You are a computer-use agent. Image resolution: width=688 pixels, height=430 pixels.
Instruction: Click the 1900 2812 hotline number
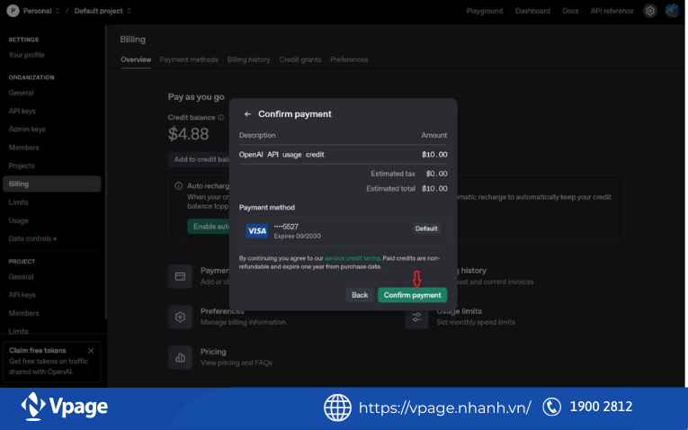pyautogui.click(x=601, y=407)
